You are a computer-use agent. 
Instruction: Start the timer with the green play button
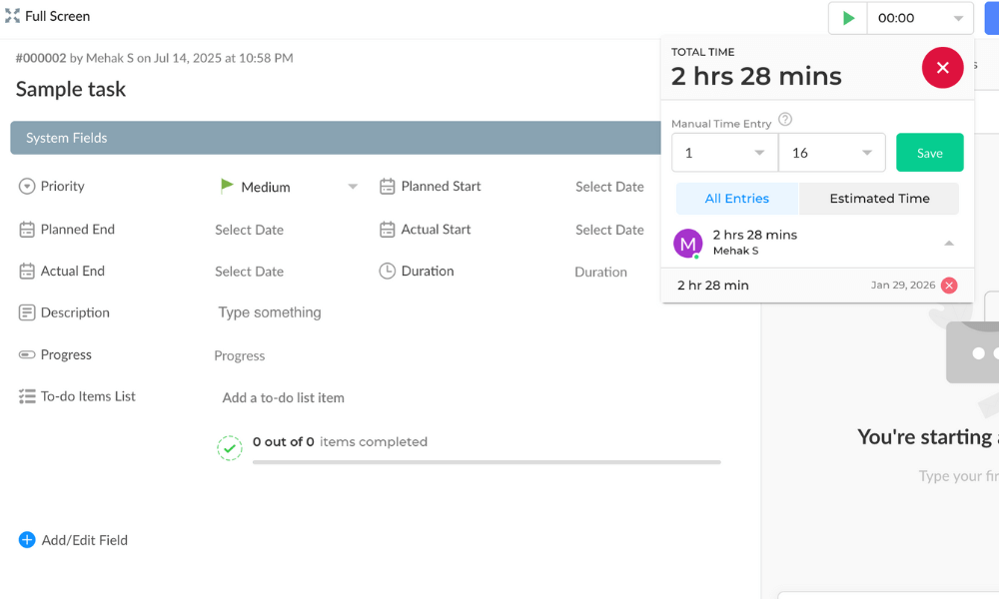tap(848, 18)
